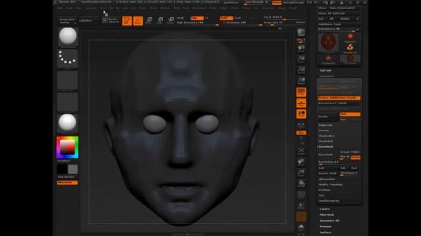This screenshot has width=421, height=236.
Task: Select the grey main color swatch
Action: pos(72,169)
